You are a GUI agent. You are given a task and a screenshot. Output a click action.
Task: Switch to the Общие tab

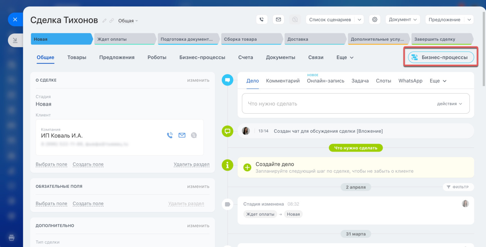(46, 57)
